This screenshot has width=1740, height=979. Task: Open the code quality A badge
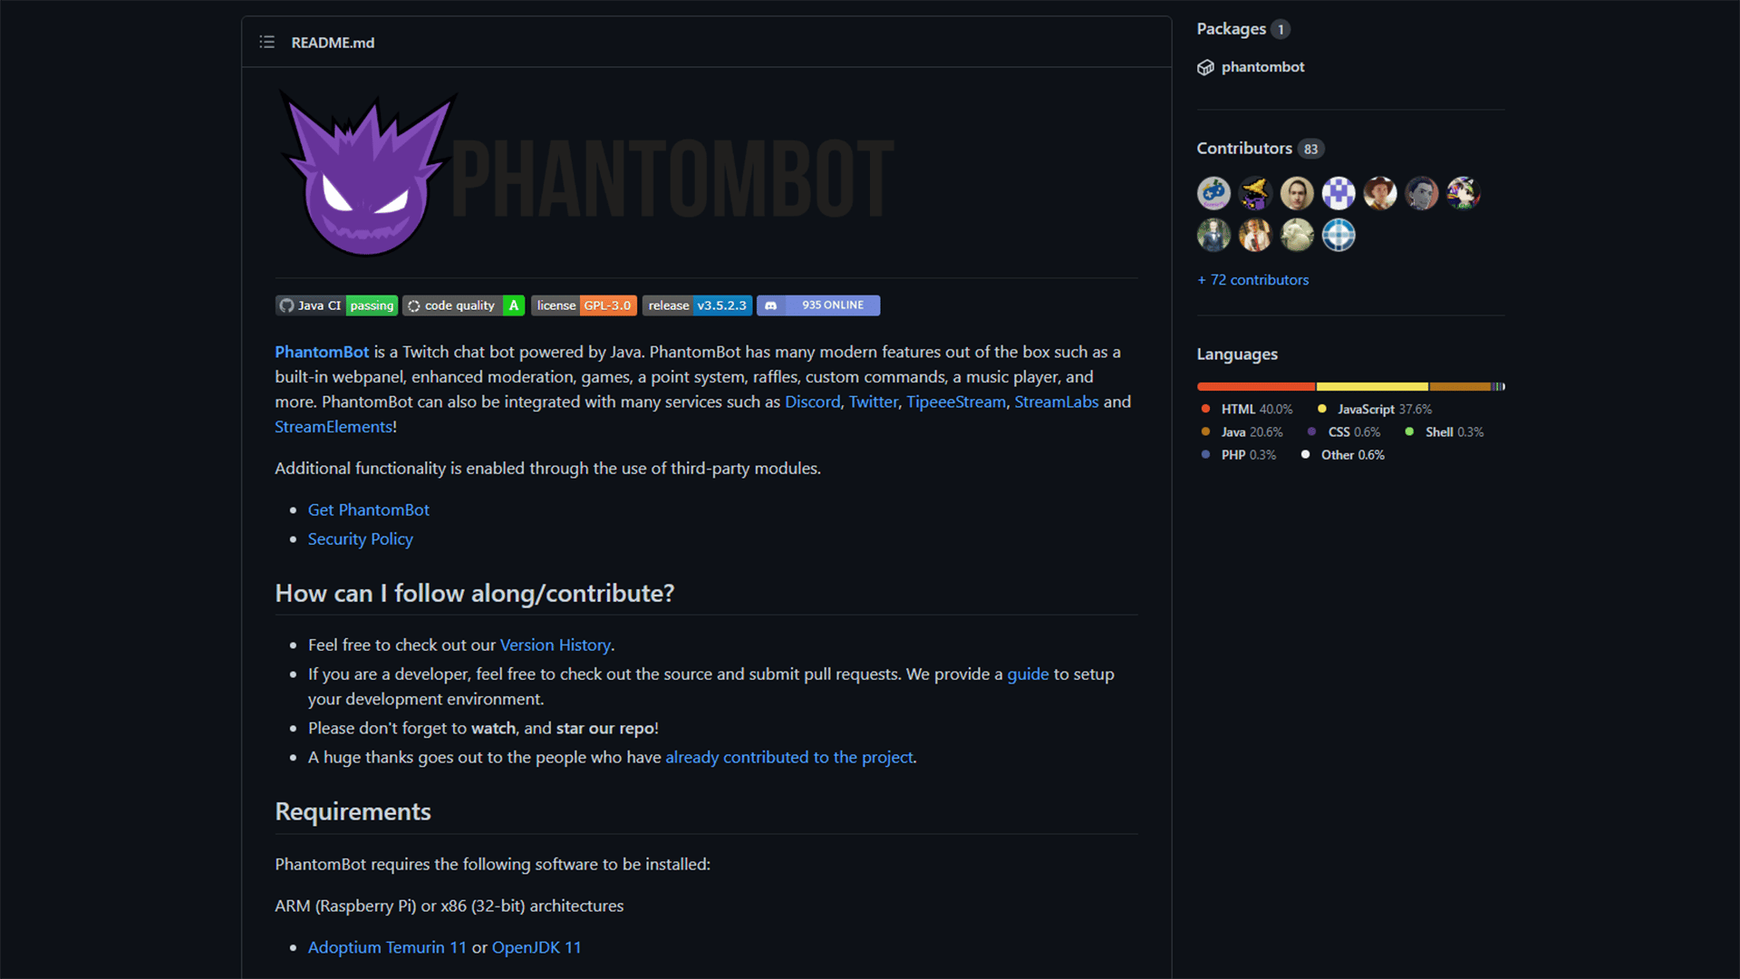[464, 305]
